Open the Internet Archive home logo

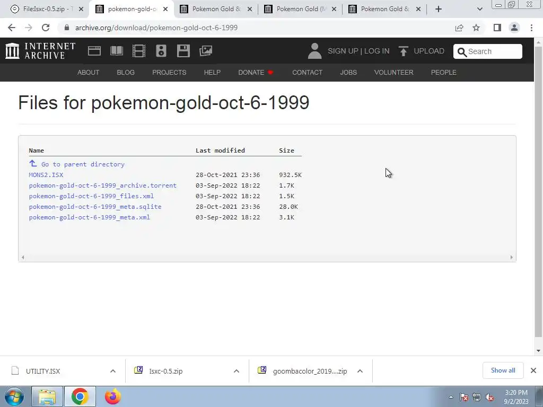click(40, 51)
